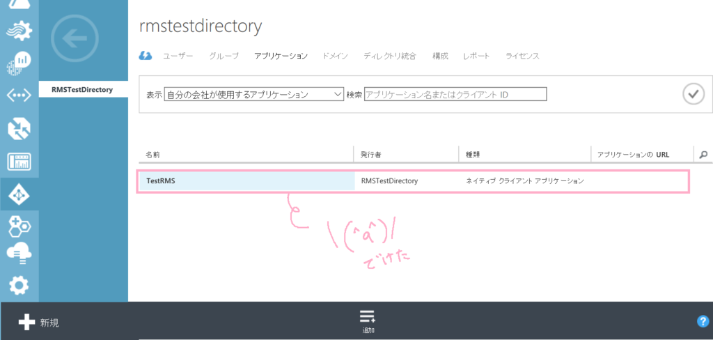Open the bar-chart bubble insights icon
This screenshot has width=713, height=340.
point(19,63)
